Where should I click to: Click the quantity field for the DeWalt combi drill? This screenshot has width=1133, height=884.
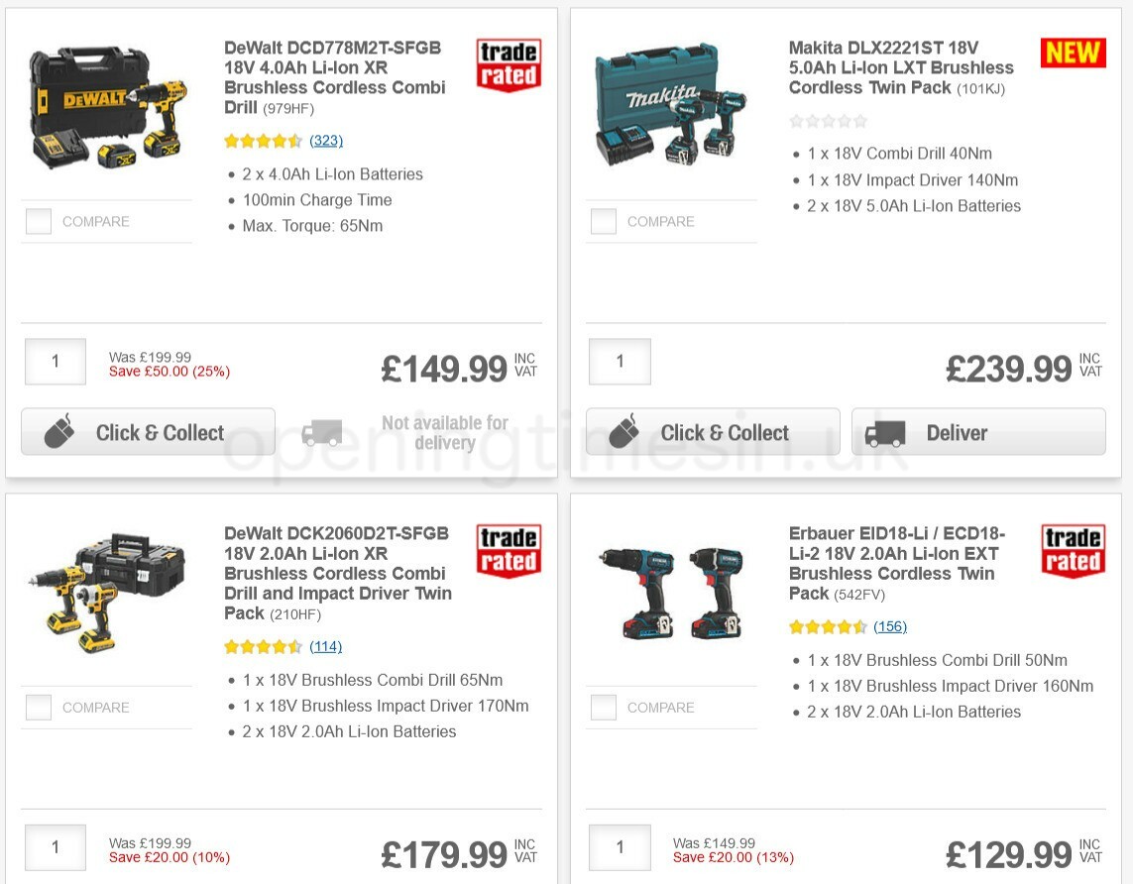(55, 361)
